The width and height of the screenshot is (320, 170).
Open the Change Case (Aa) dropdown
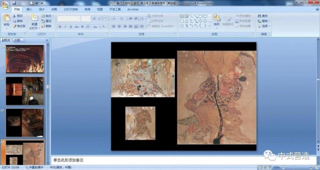pyautogui.click(x=95, y=27)
